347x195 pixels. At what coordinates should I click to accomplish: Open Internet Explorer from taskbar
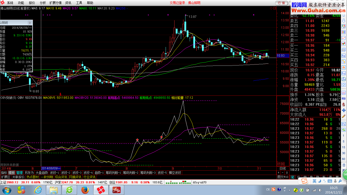click(x=38, y=190)
